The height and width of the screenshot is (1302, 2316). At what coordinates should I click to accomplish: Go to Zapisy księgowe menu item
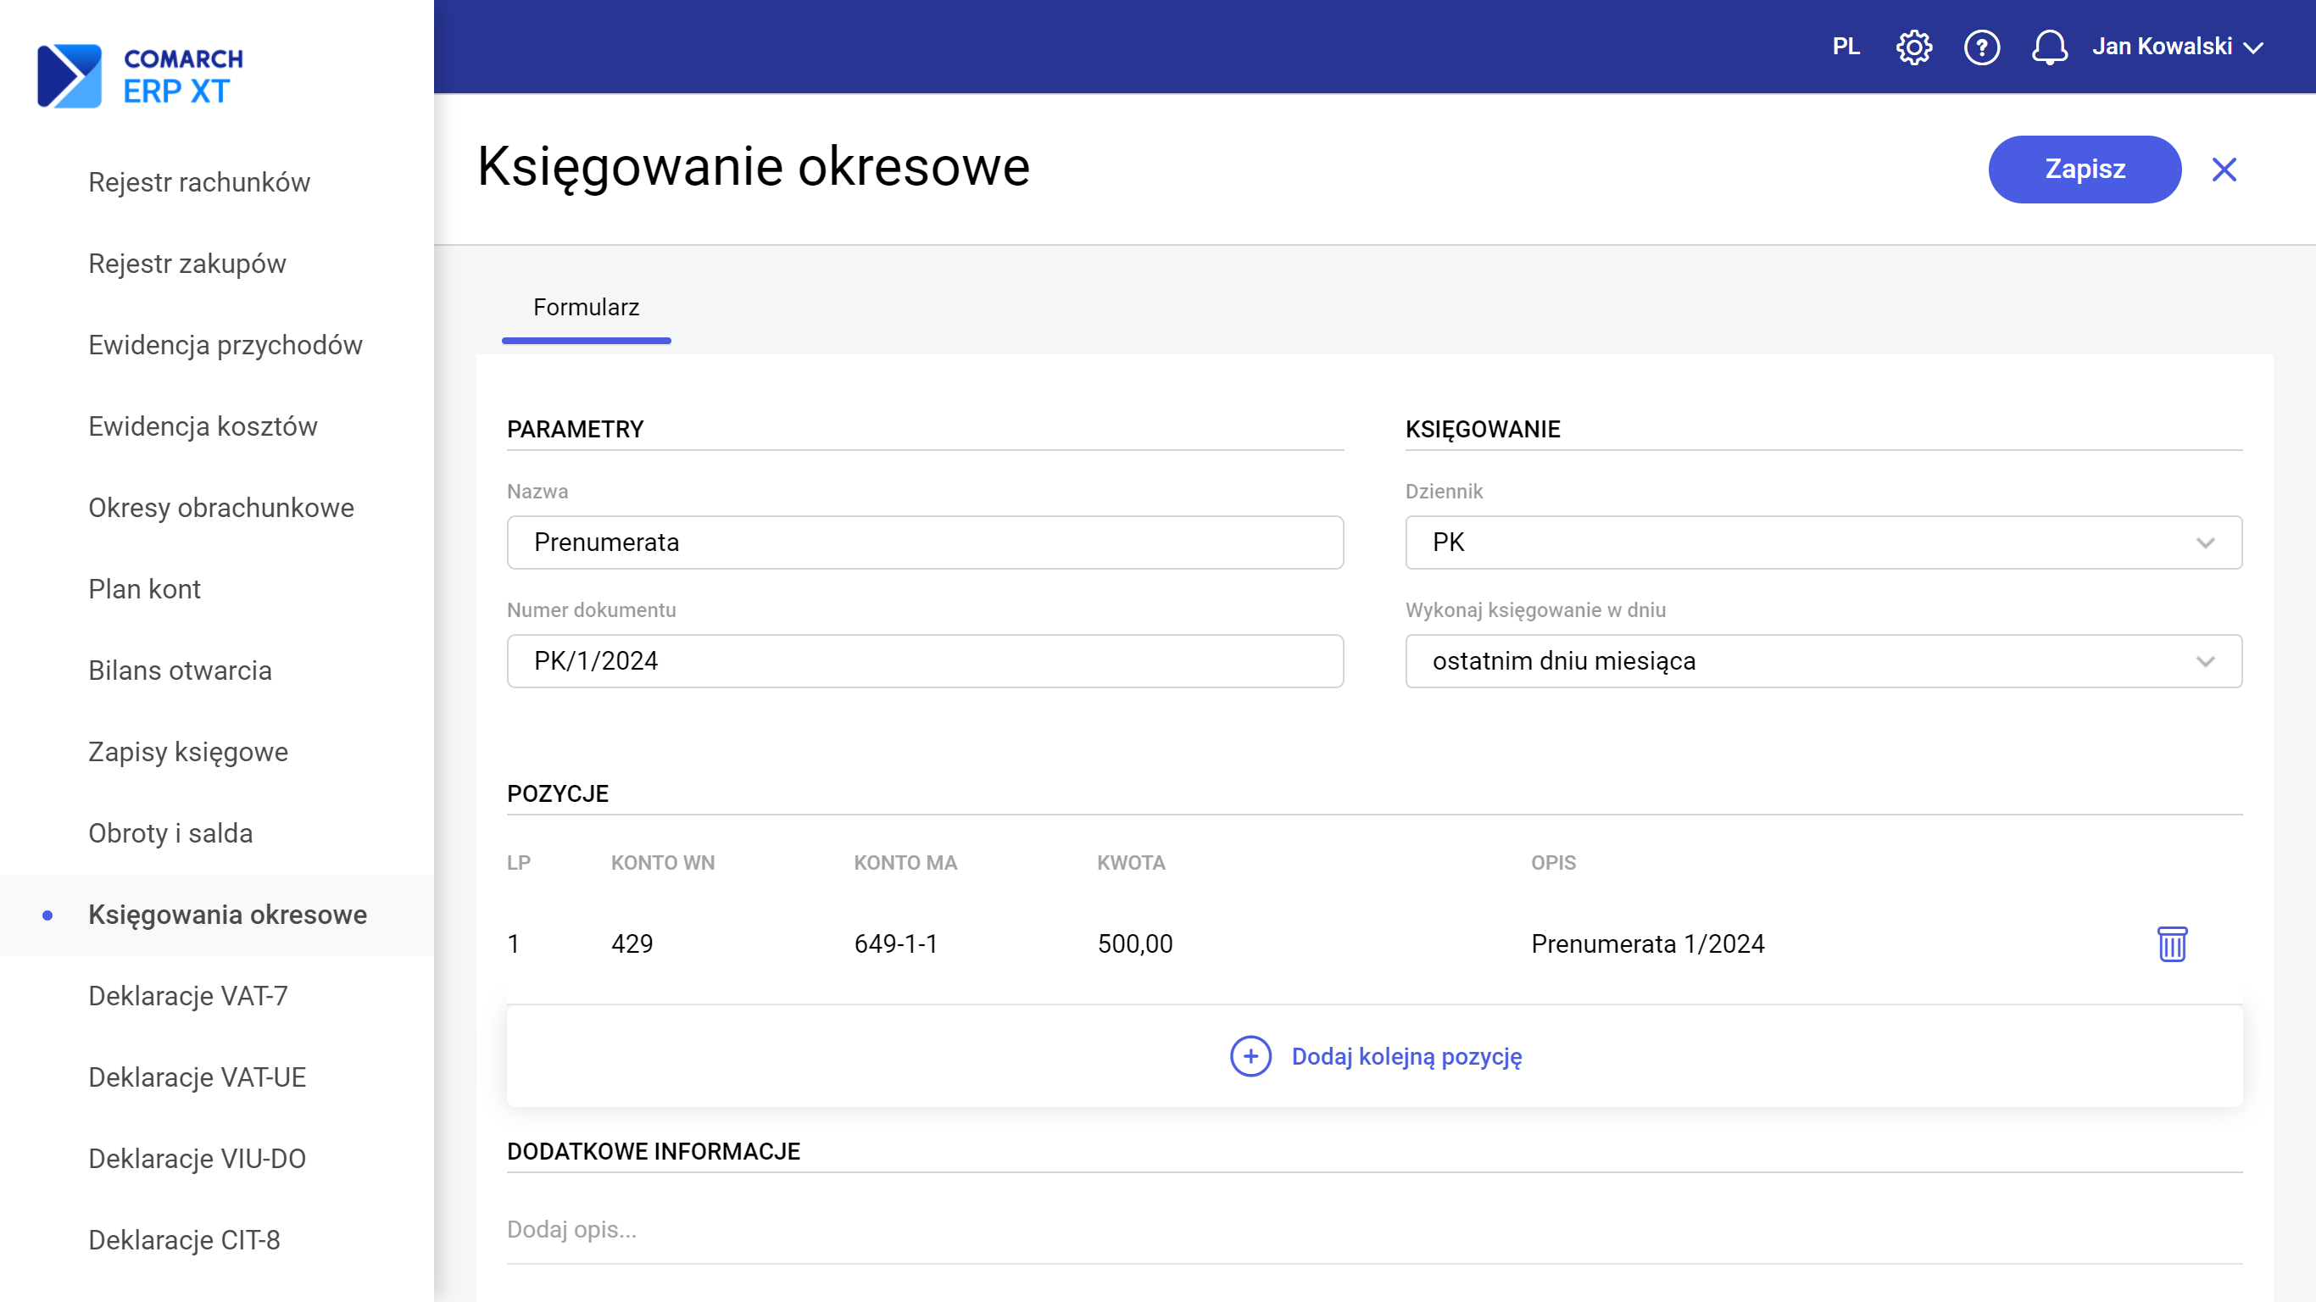point(188,752)
